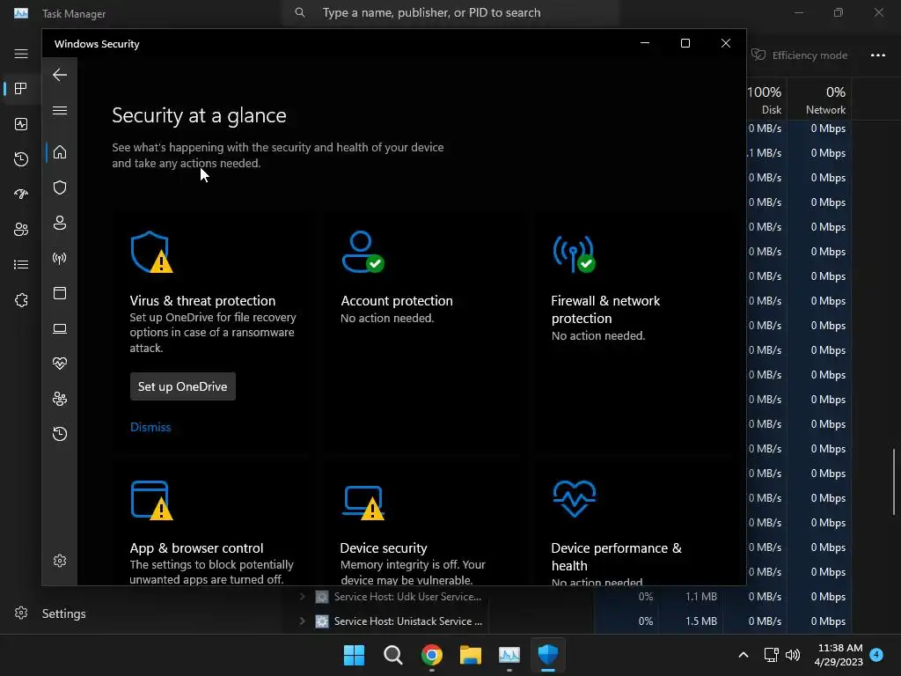Click Task Manager search field
The height and width of the screenshot is (676, 901).
tap(450, 12)
